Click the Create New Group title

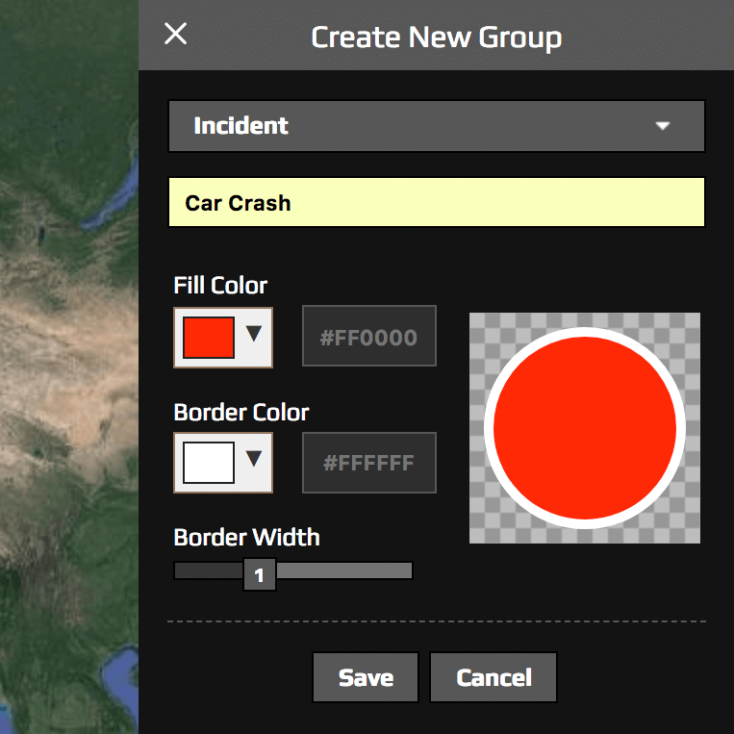pos(437,38)
